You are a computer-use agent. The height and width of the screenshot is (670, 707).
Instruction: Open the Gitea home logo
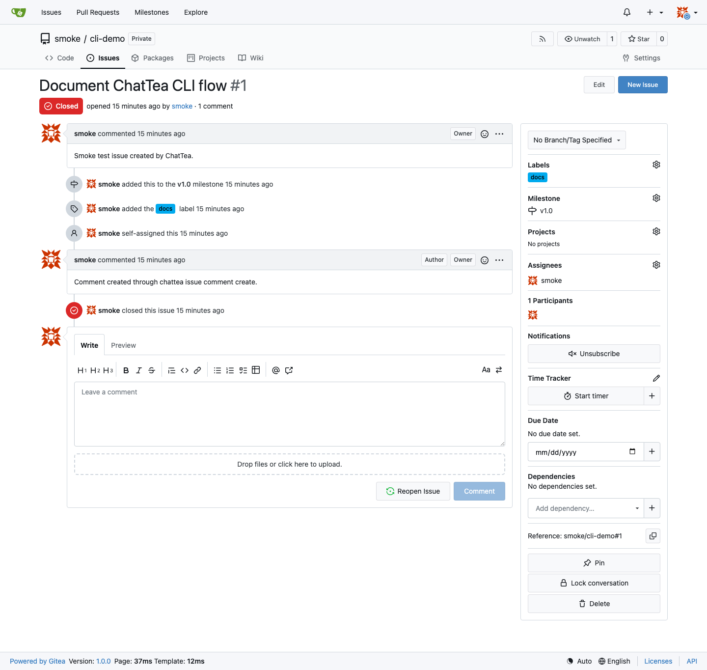[19, 12]
